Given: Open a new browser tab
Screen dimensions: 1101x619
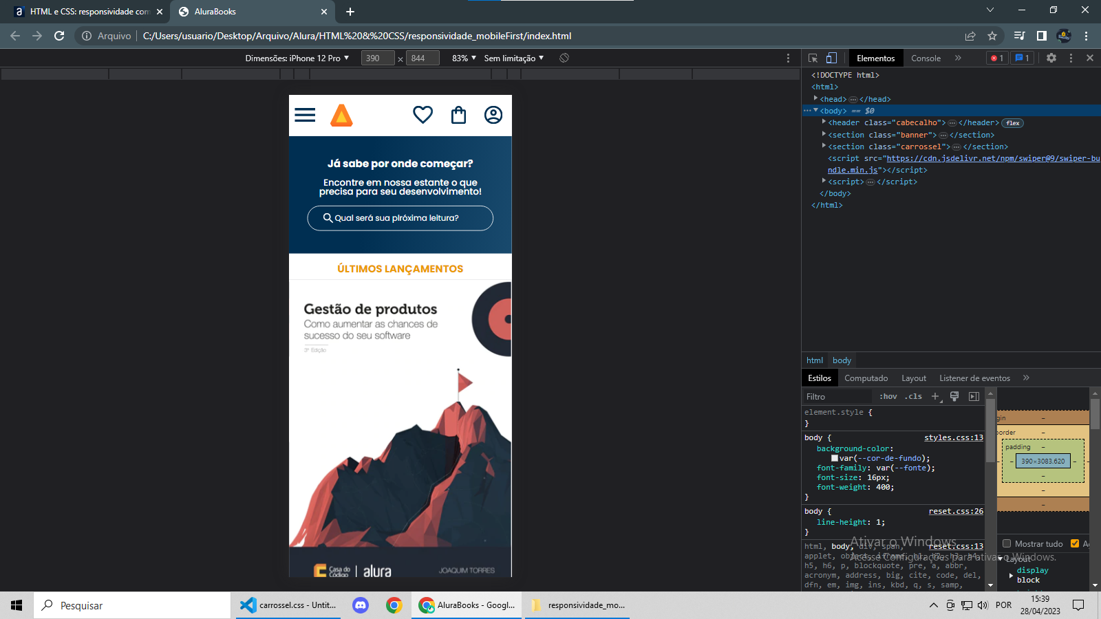Looking at the screenshot, I should coord(350,12).
